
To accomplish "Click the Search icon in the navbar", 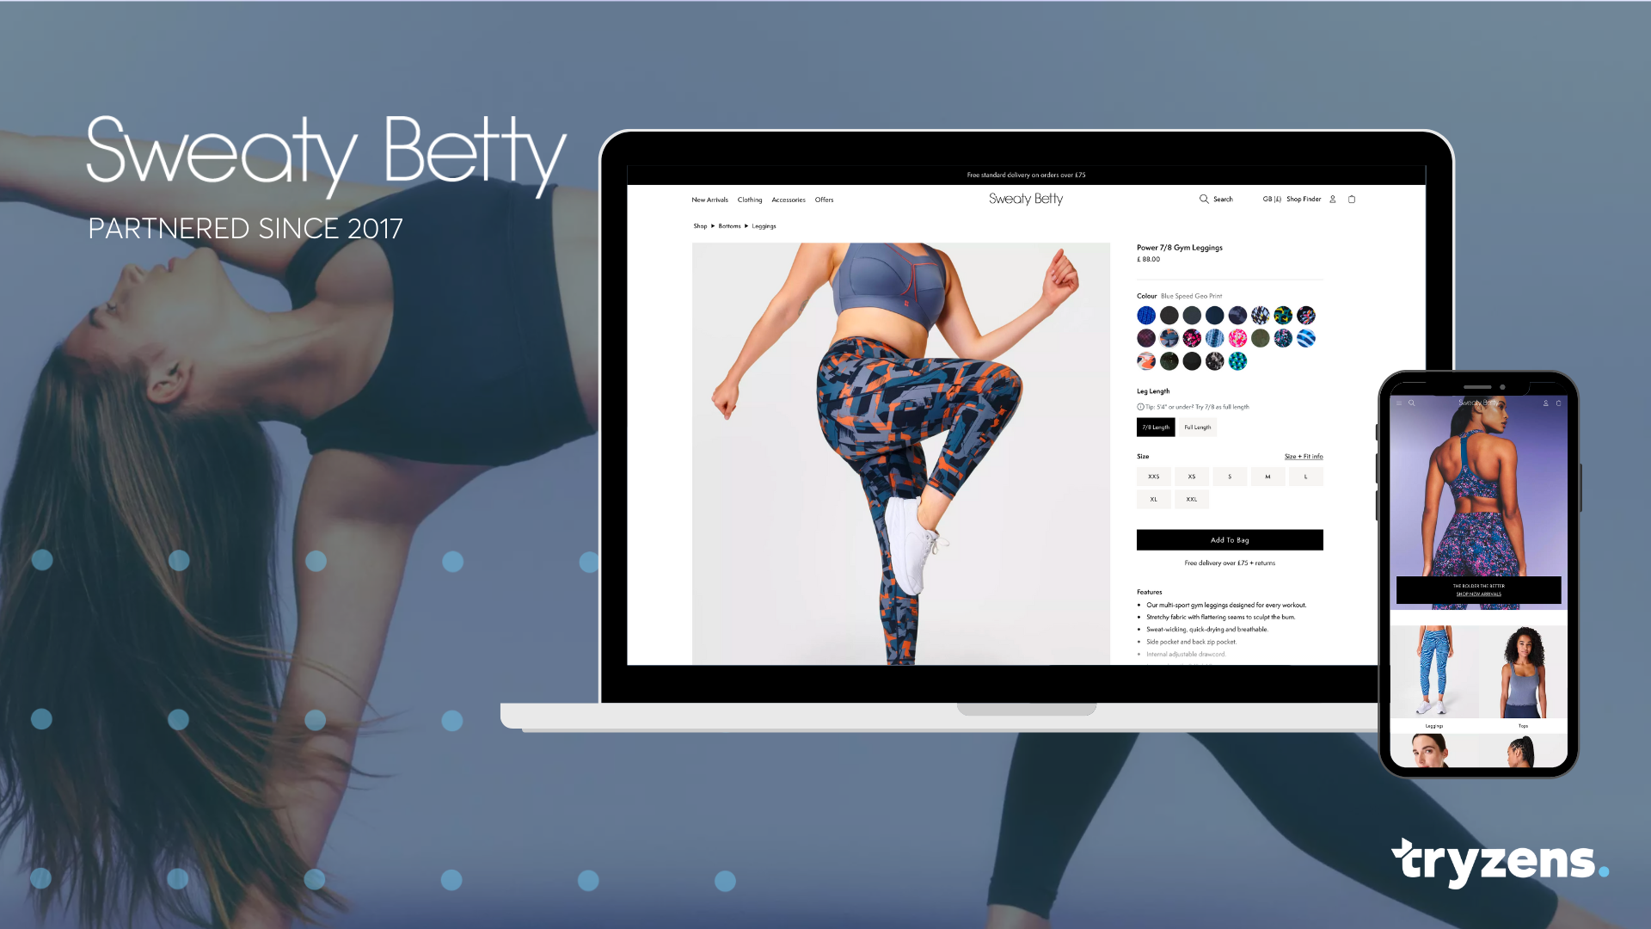I will click(1204, 199).
